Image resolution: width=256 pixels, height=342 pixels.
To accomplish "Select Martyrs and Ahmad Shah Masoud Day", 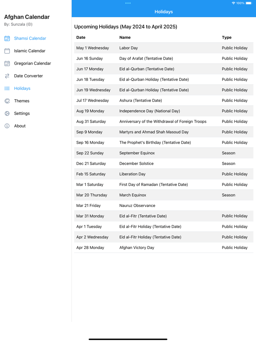I will tap(154, 132).
